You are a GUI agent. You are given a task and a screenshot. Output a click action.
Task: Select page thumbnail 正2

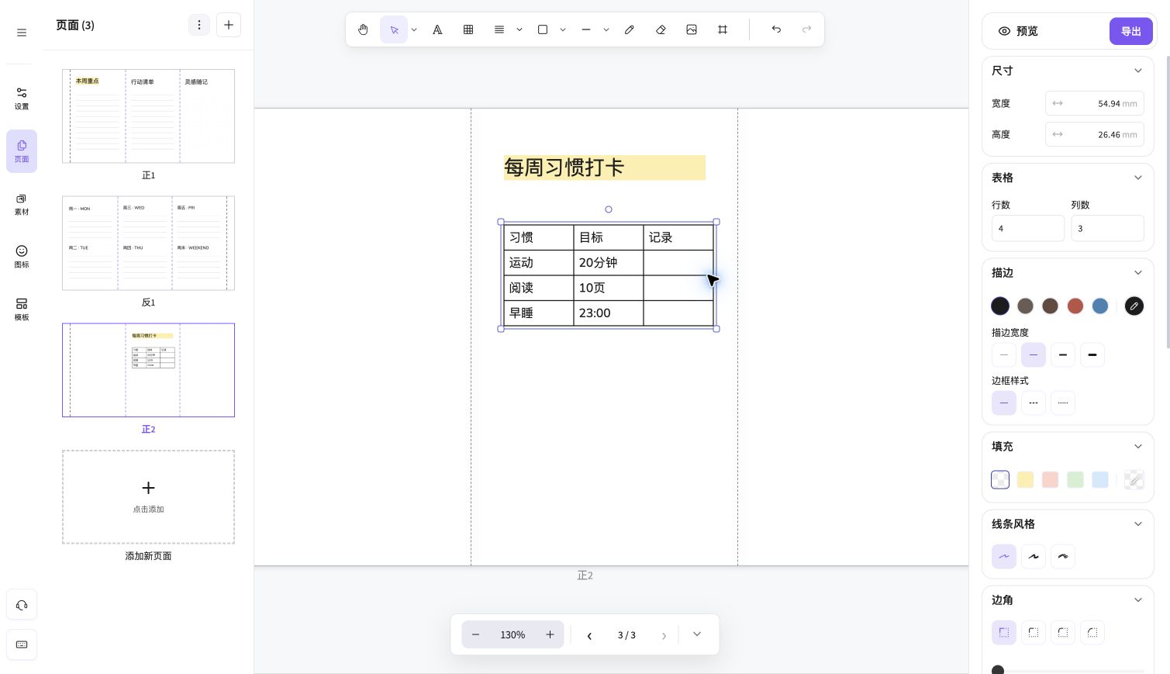[x=148, y=370]
